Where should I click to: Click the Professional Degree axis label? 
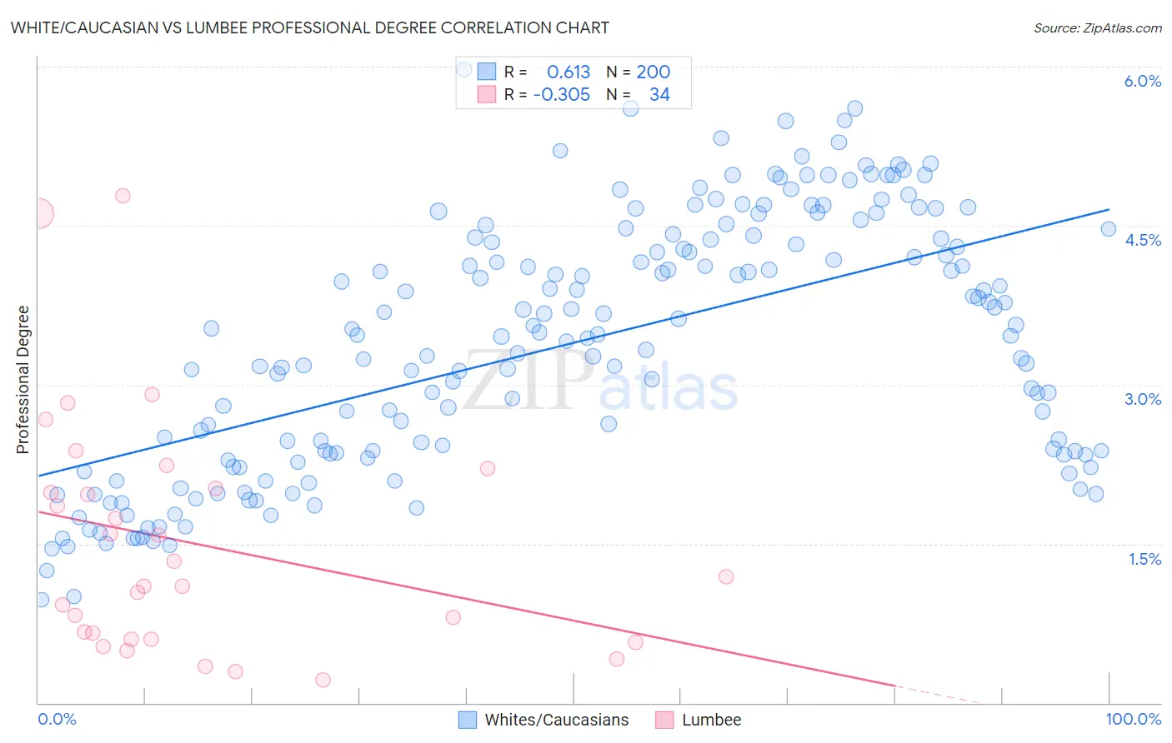pyautogui.click(x=23, y=380)
